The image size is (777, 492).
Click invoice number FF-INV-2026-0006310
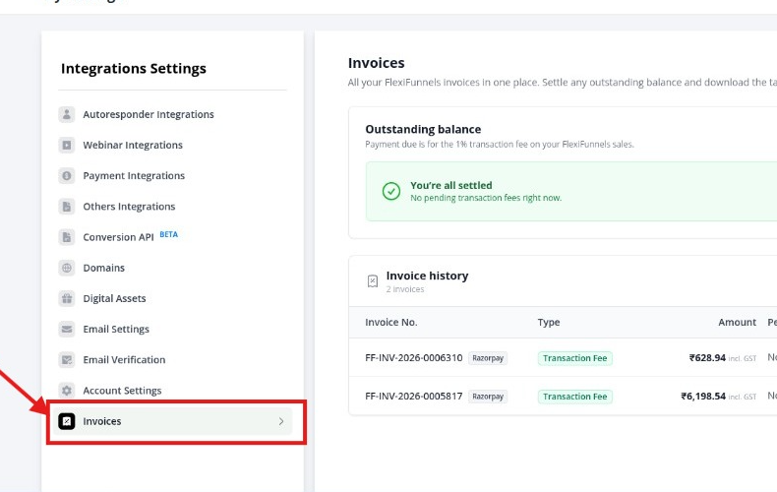tap(414, 358)
